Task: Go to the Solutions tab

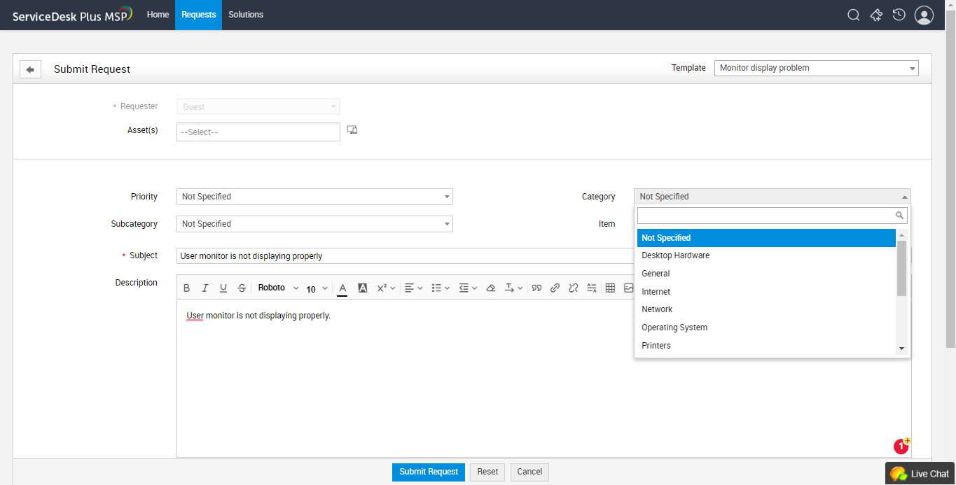Action: [246, 15]
